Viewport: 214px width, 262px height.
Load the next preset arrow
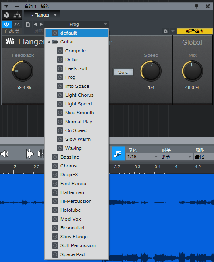41,25
